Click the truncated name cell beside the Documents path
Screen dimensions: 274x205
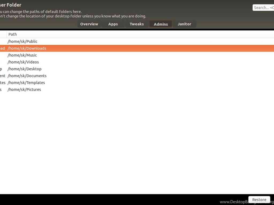[x=3, y=76]
